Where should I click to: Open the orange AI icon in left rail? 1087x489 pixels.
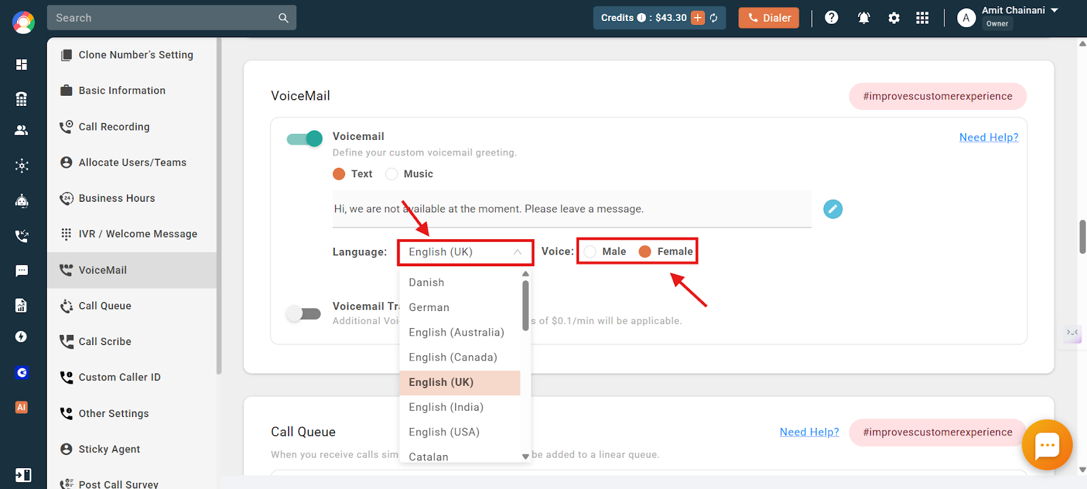point(22,407)
